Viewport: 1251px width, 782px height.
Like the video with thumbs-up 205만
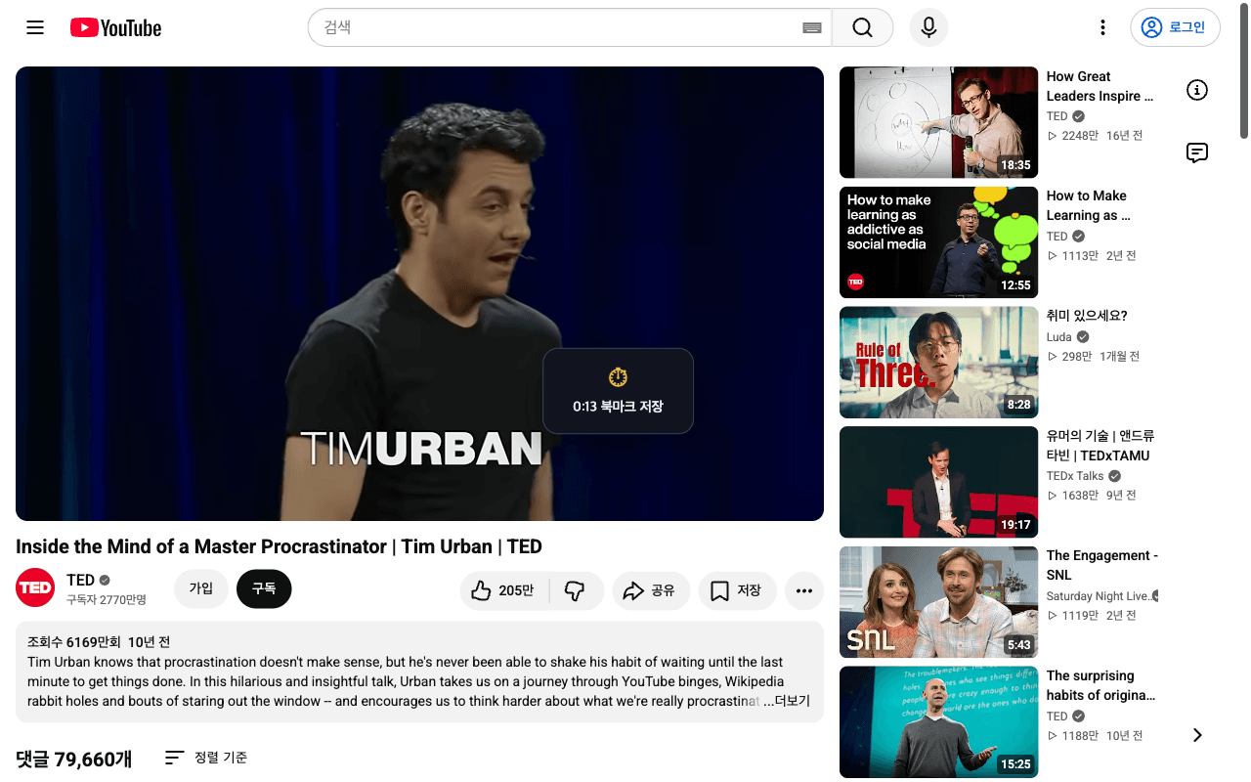(504, 590)
